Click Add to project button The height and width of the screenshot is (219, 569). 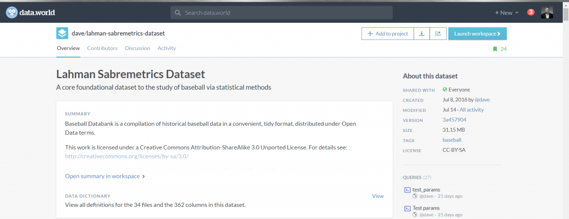click(x=387, y=34)
